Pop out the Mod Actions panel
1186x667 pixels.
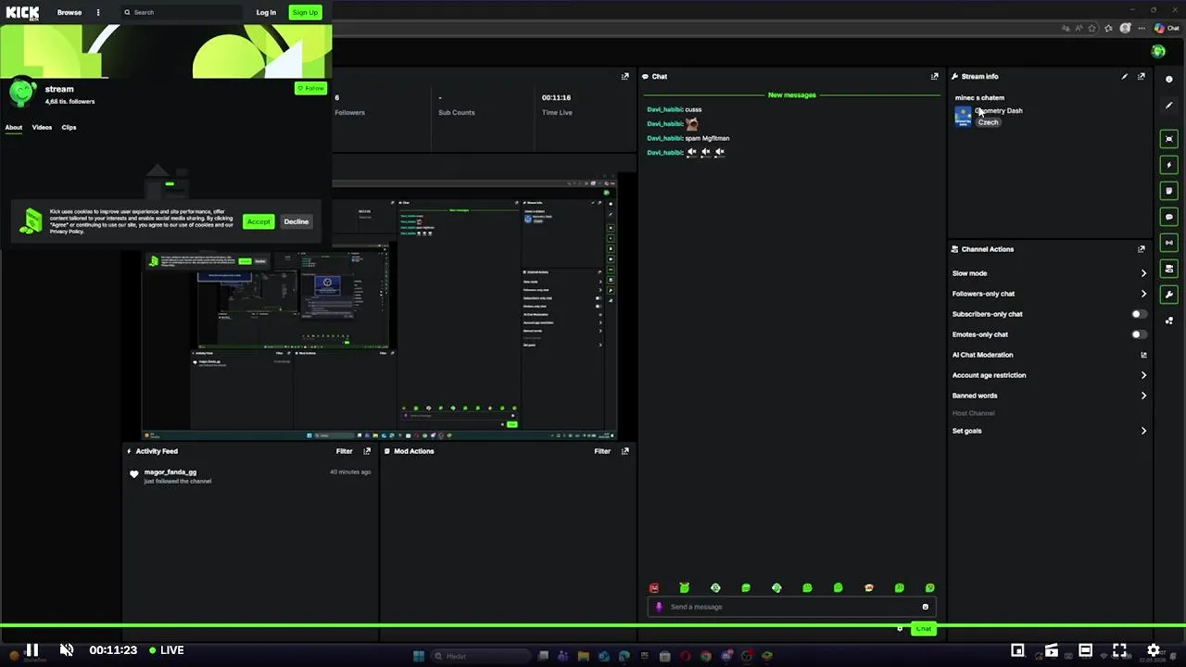point(625,451)
